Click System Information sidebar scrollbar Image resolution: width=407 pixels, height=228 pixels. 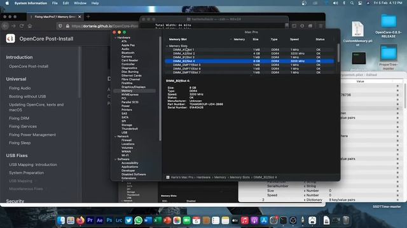[160, 89]
